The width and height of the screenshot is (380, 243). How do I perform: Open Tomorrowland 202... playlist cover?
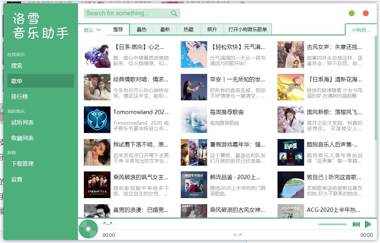pos(97,120)
